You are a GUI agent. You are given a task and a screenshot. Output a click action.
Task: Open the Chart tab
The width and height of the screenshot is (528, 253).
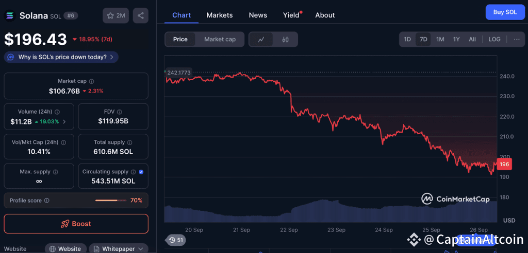[x=181, y=15]
